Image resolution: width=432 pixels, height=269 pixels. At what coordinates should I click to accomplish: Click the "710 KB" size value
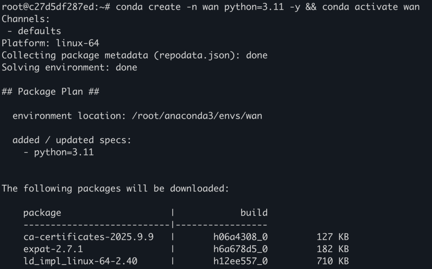point(332,261)
